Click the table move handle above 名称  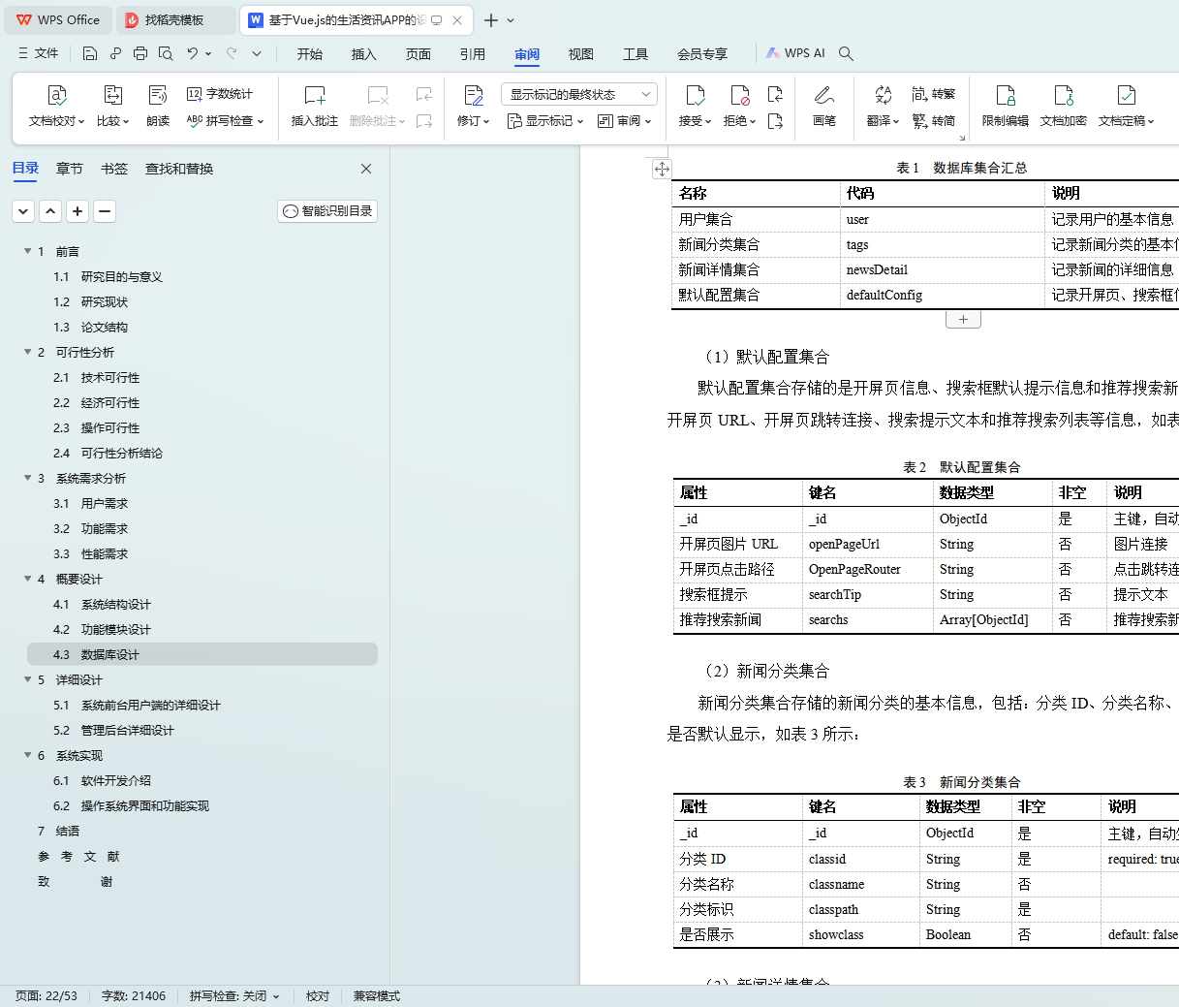click(x=662, y=169)
